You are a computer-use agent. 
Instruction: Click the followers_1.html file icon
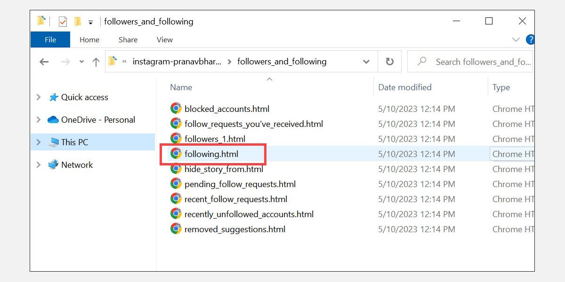(176, 139)
